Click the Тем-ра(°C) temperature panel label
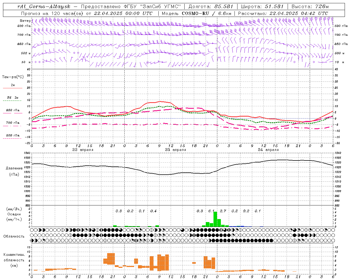349x279 pixels. point(13,77)
